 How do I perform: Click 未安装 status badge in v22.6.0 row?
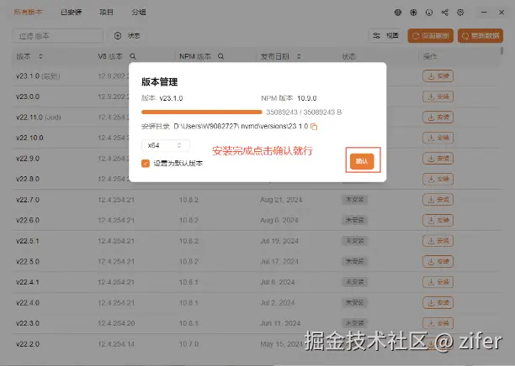tap(354, 220)
